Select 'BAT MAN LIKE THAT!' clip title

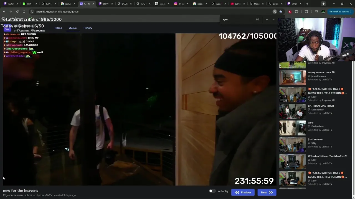click(x=321, y=106)
